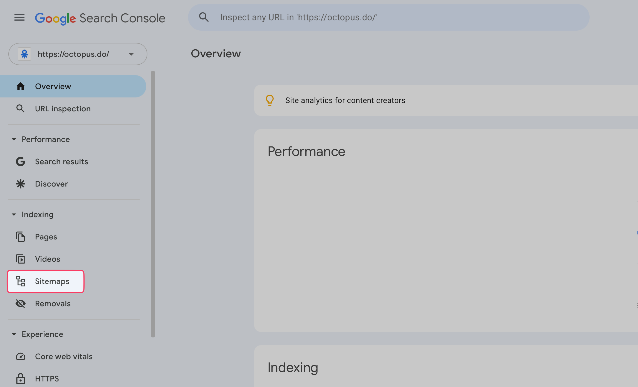The height and width of the screenshot is (387, 638).
Task: Open 'Site analytics for content creators' tip
Action: (446, 100)
